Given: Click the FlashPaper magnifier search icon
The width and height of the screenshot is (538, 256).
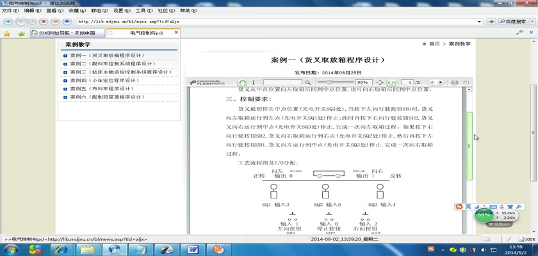Looking at the screenshot, I should tap(308, 83).
